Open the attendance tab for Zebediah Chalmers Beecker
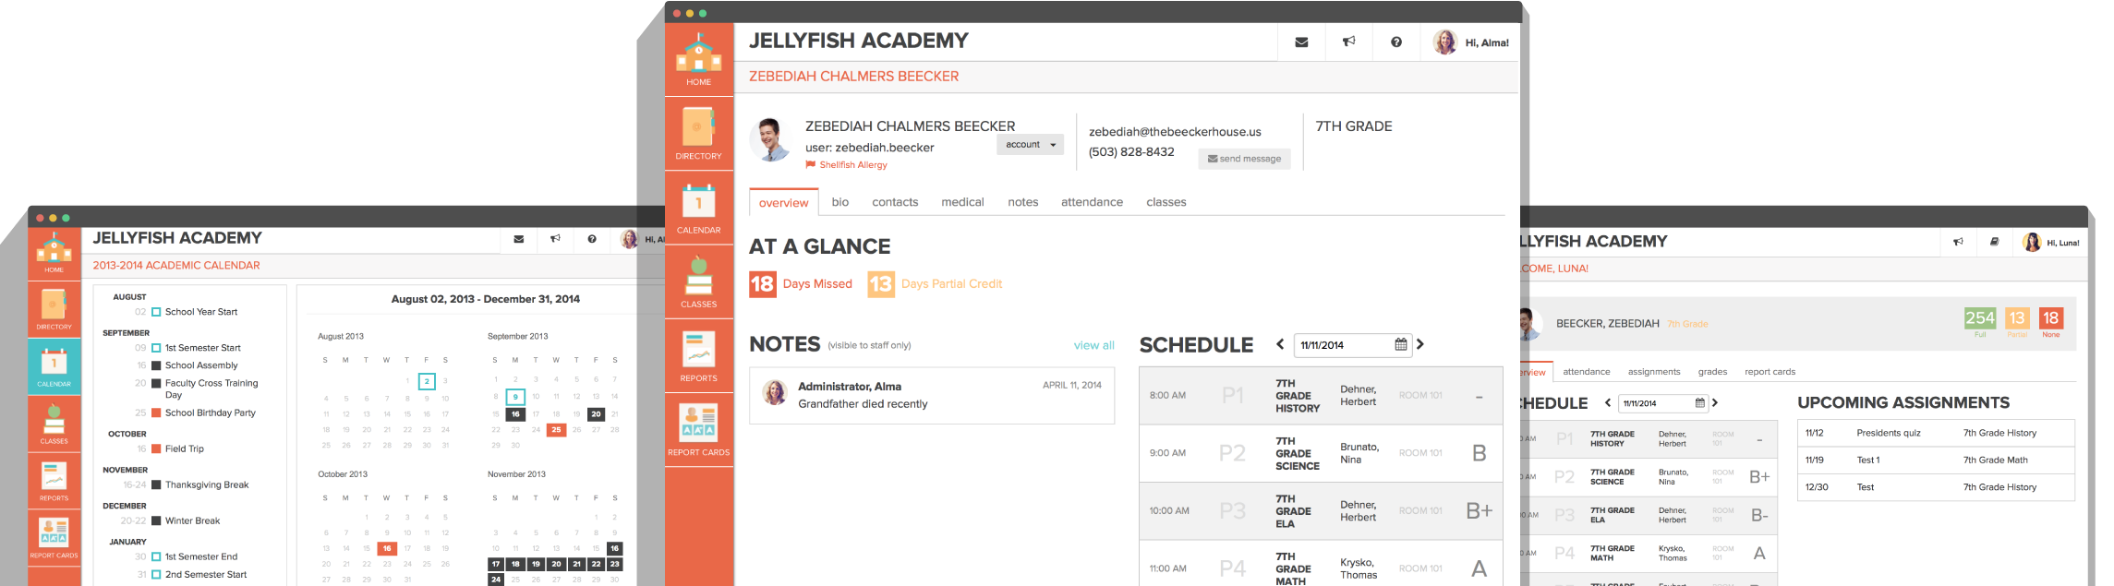The width and height of the screenshot is (2114, 586). 1092,202
